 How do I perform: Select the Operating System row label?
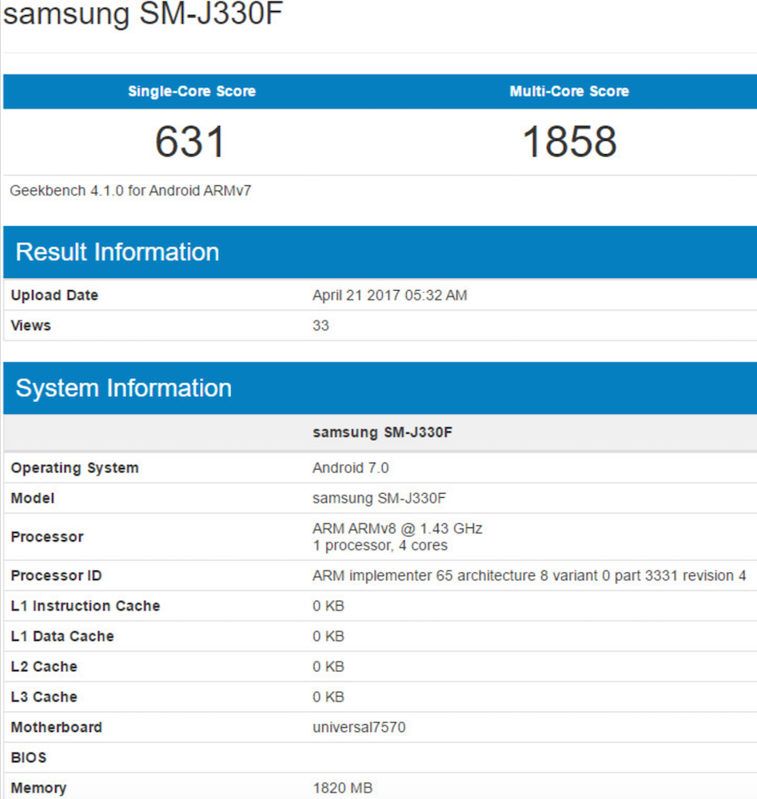(74, 468)
